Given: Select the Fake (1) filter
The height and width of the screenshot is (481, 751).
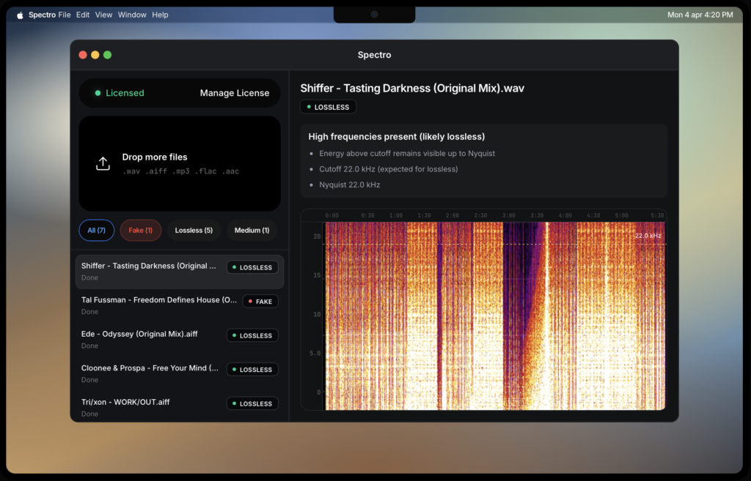Looking at the screenshot, I should click(x=140, y=230).
